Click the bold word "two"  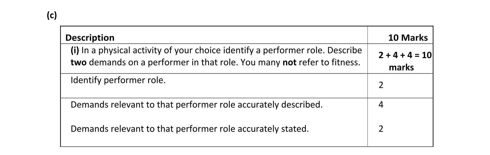(x=78, y=63)
